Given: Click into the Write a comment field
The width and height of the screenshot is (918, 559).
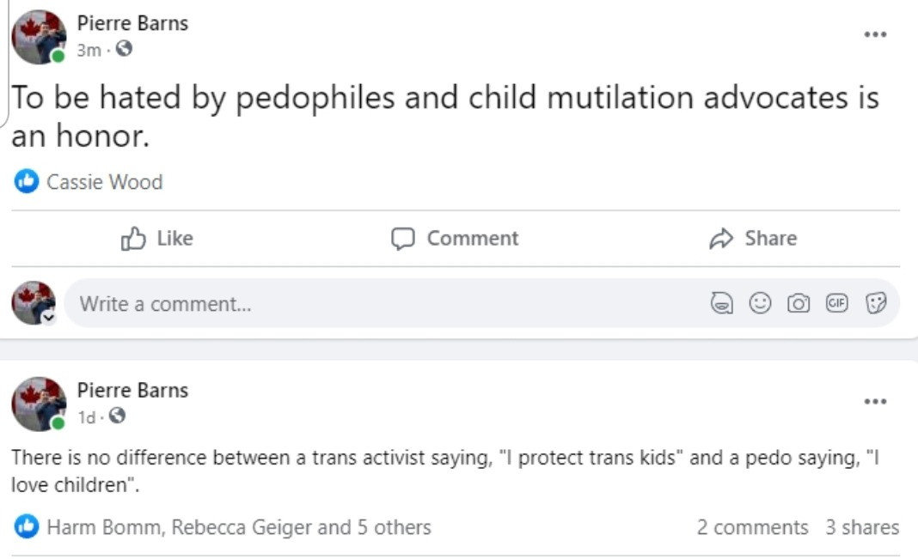Looking at the screenshot, I should click(344, 303).
